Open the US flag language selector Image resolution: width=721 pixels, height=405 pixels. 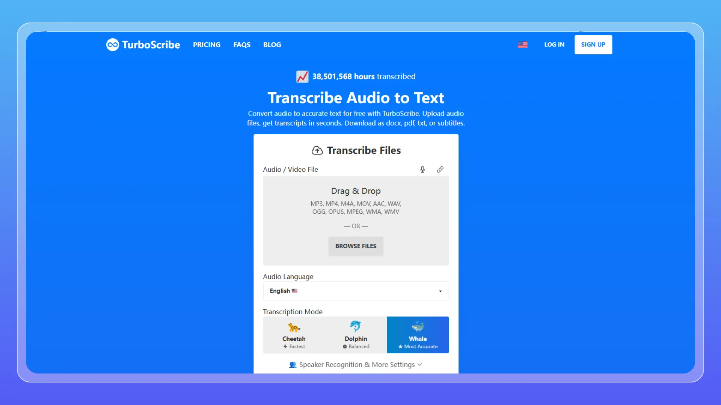522,45
